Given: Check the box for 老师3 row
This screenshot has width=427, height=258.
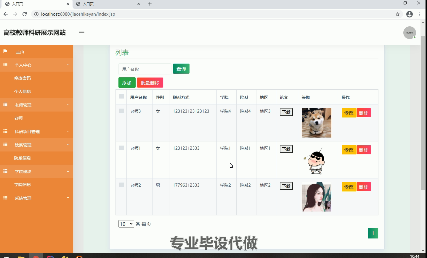Looking at the screenshot, I should [x=122, y=111].
